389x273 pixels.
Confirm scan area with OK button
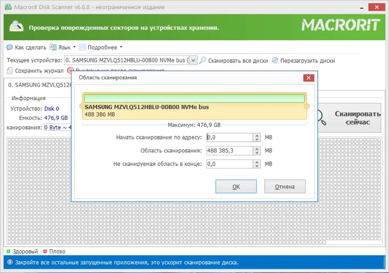pyautogui.click(x=236, y=186)
